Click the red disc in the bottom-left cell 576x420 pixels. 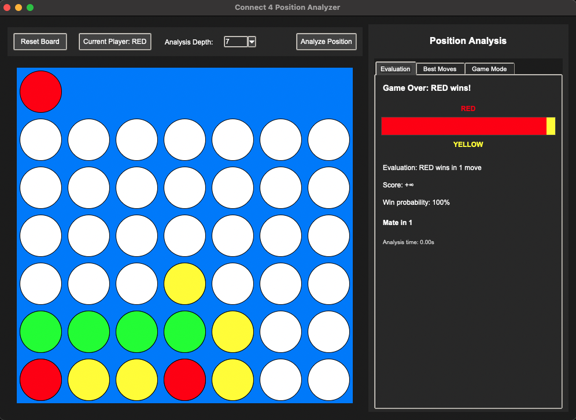click(40, 380)
